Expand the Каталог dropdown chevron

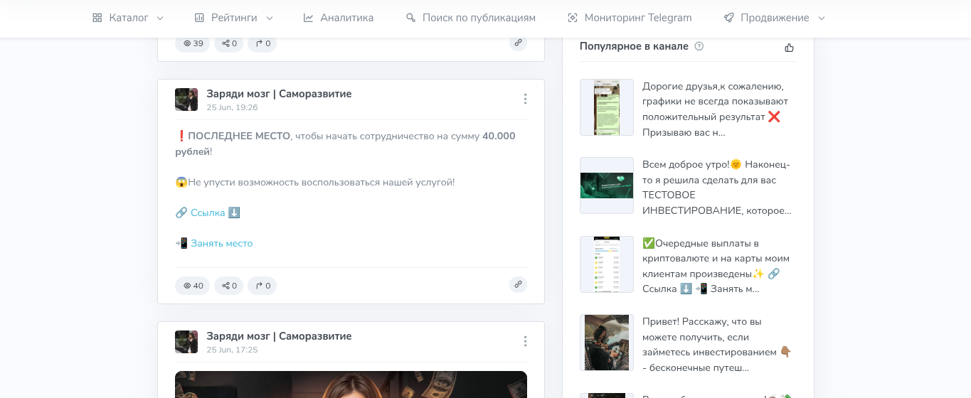[160, 18]
